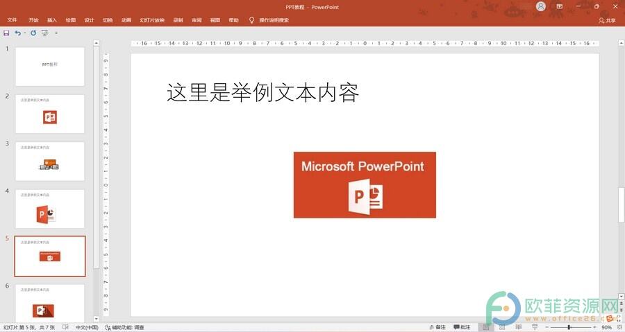Click the Redo circular arrow icon
This screenshot has width=625, height=332.
click(33, 33)
